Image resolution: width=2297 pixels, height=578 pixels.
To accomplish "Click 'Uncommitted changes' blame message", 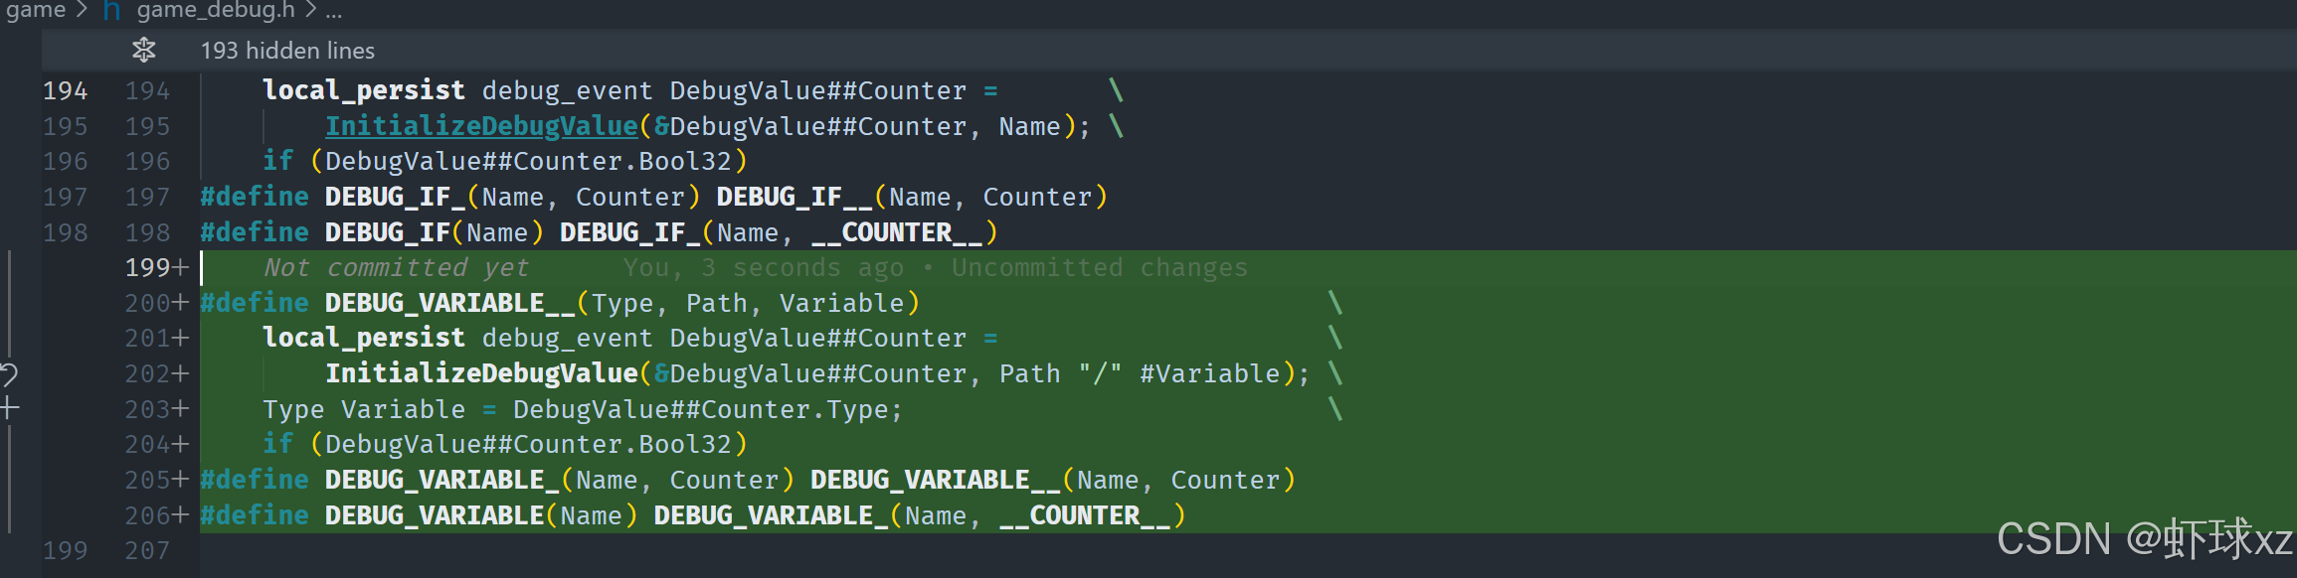I will (1099, 268).
